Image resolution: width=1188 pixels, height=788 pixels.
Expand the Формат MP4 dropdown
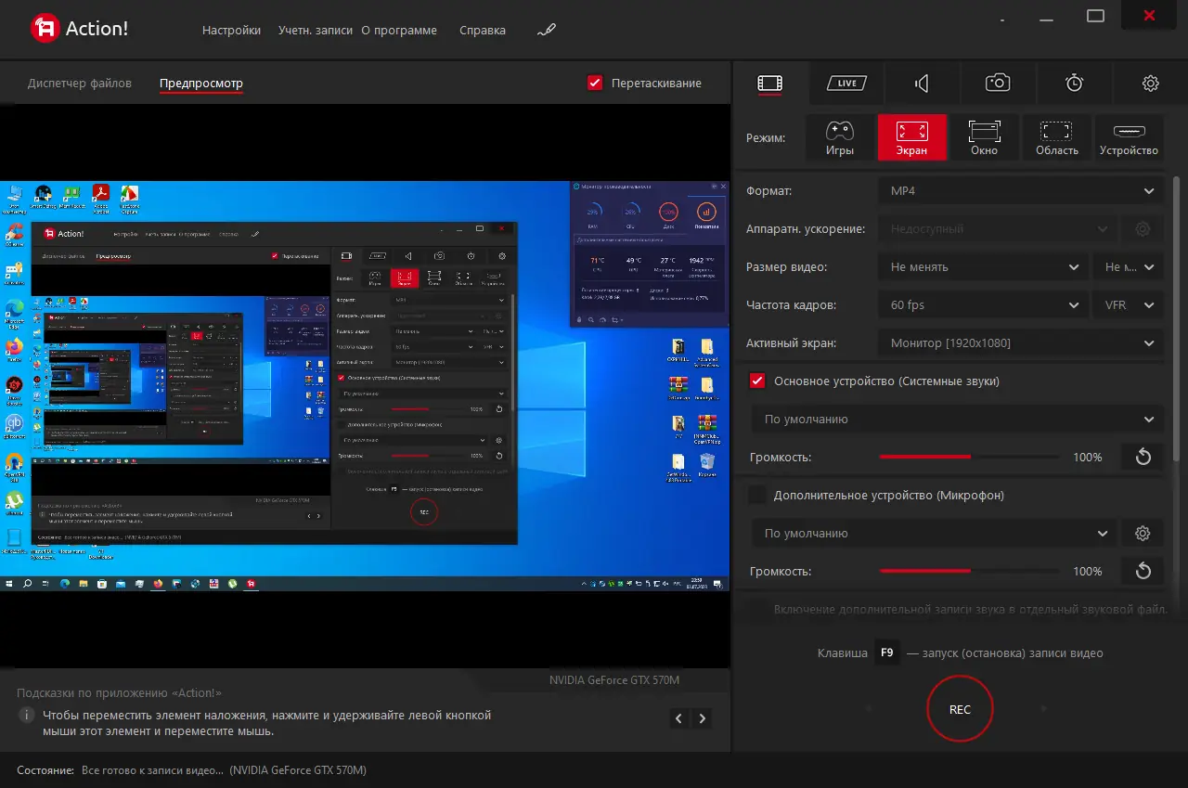[x=1019, y=191]
